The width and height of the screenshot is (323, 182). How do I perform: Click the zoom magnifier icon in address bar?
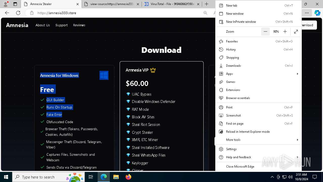pos(205,13)
